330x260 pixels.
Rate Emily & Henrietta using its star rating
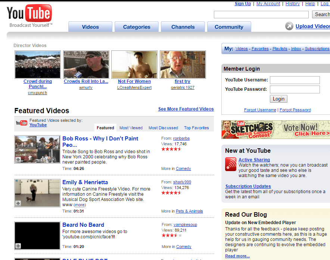point(171,193)
